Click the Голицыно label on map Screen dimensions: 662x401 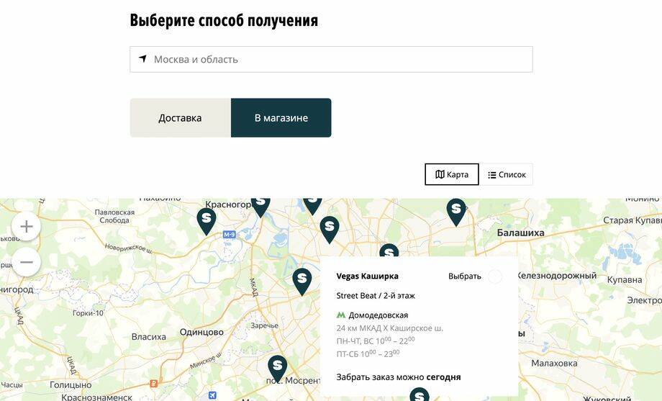pos(71,385)
